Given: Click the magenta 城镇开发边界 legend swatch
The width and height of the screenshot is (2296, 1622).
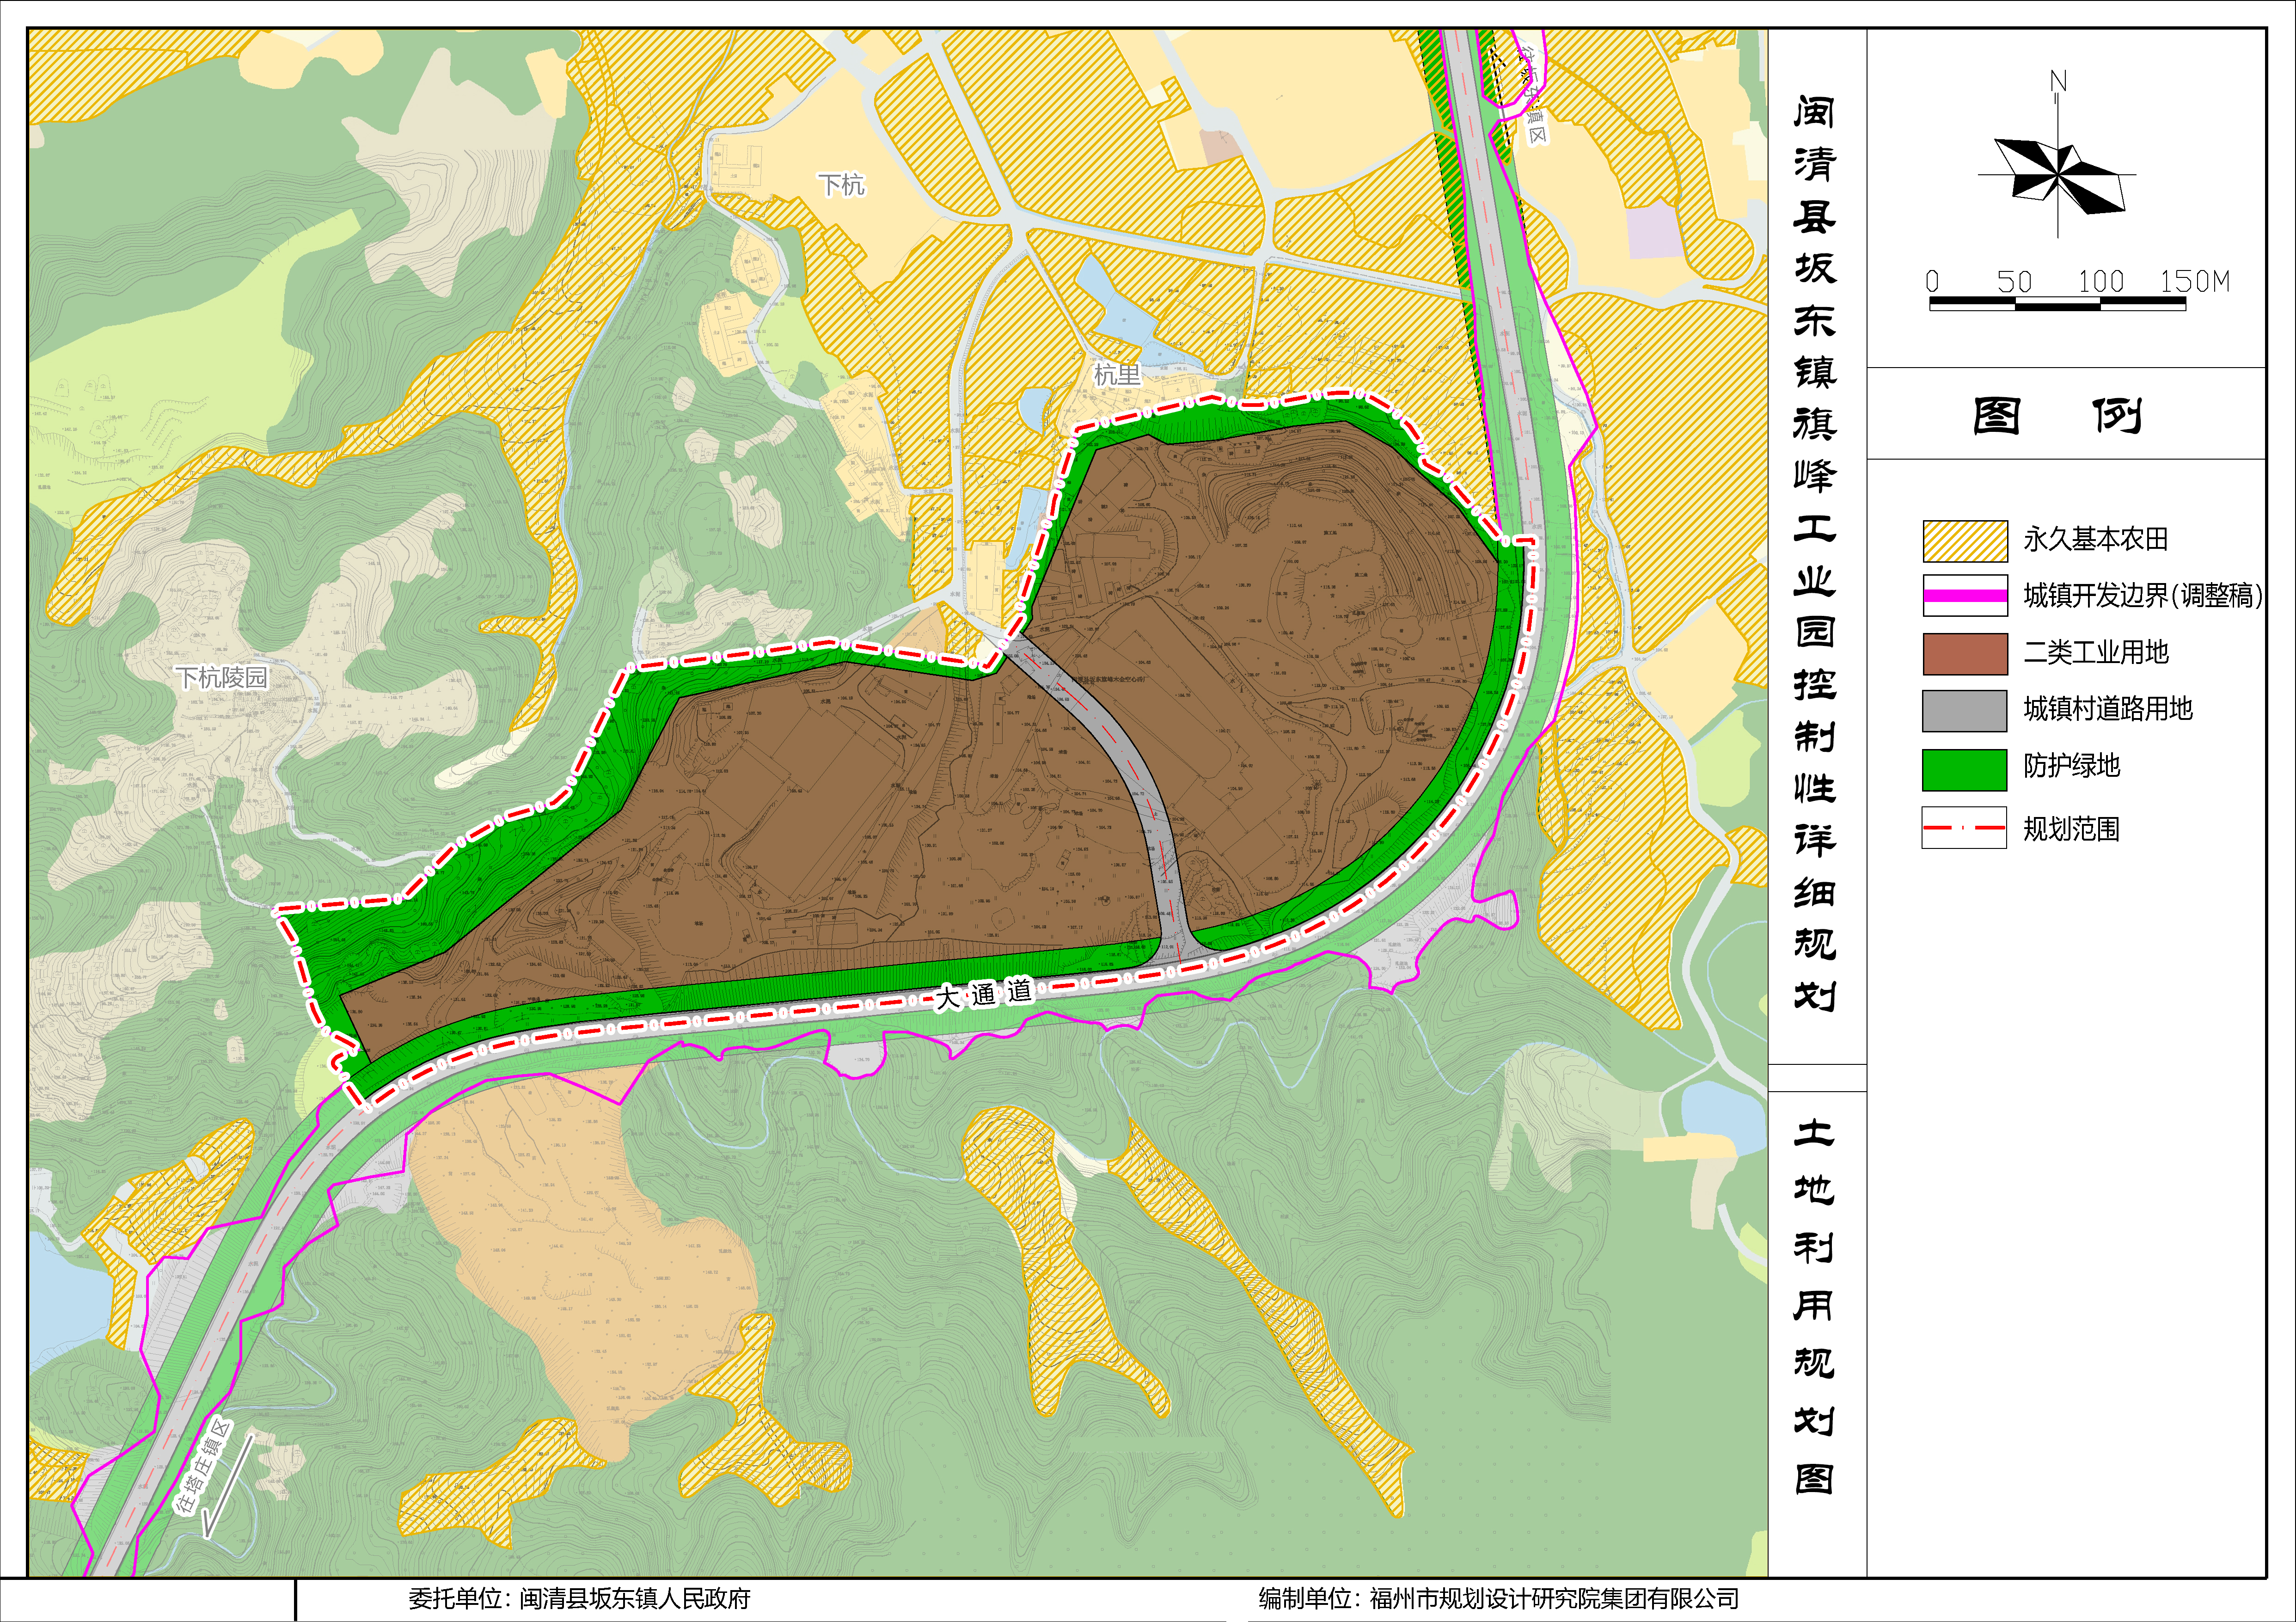Looking at the screenshot, I should tap(1964, 596).
